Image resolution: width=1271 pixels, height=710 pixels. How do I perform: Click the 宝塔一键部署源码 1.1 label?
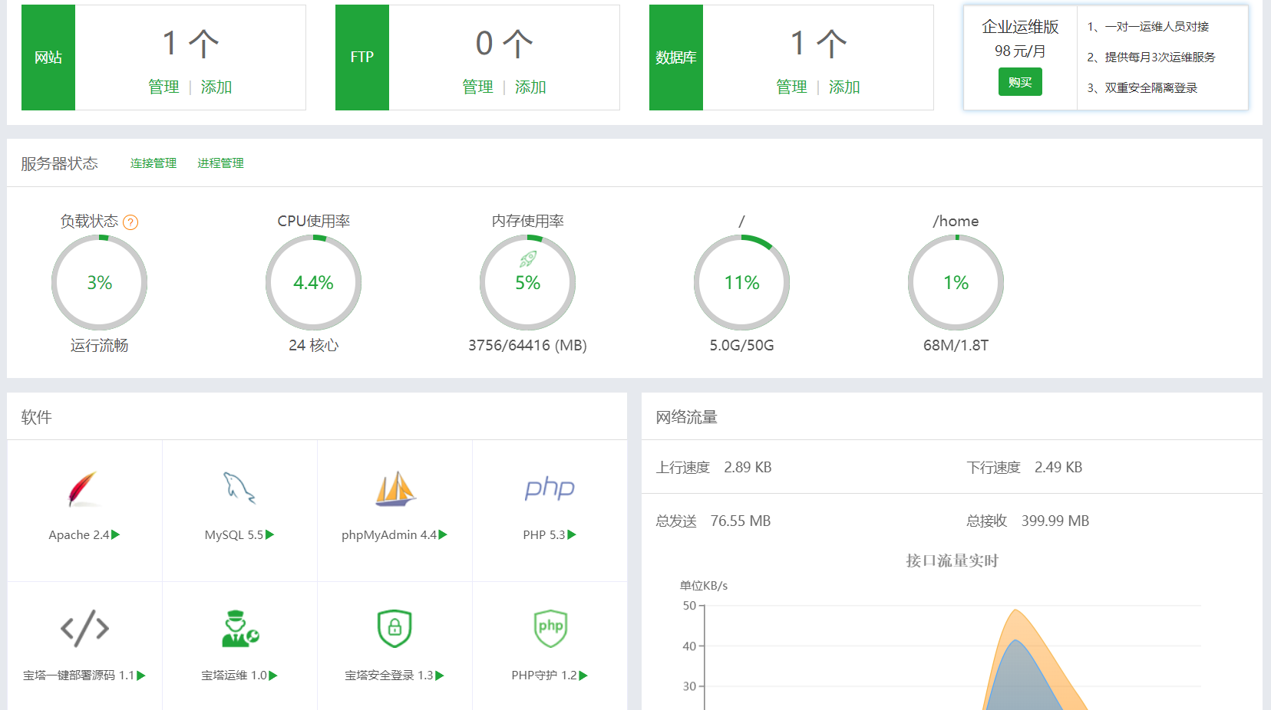pos(78,675)
